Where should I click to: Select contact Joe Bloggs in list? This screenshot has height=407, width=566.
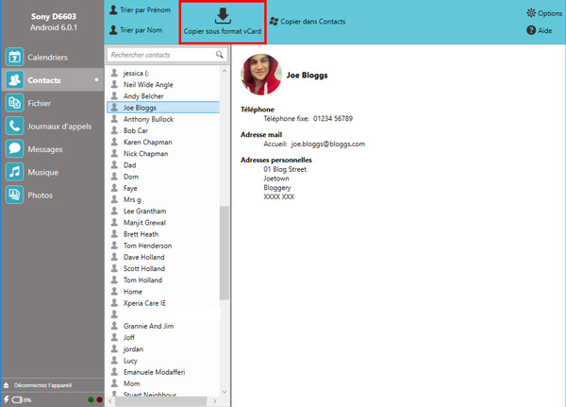click(163, 108)
